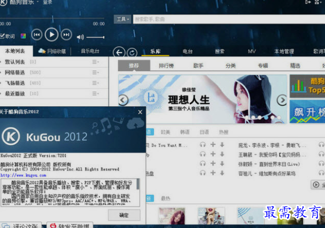Open the 工具 dropdown
The height and width of the screenshot is (228, 325).
click(122, 19)
